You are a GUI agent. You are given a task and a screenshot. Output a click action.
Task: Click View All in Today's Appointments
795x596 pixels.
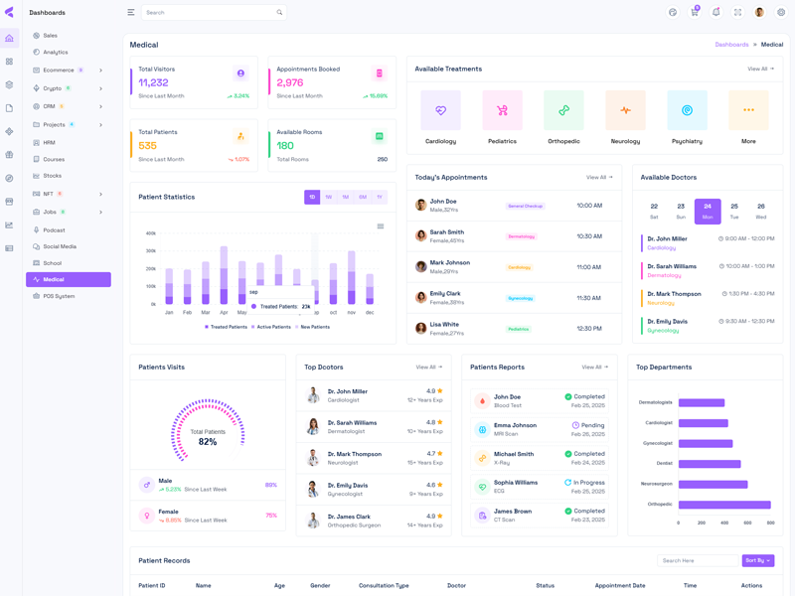pyautogui.click(x=599, y=178)
